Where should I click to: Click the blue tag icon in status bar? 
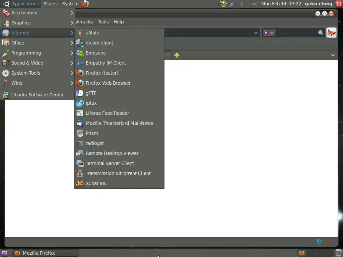[x=319, y=241]
